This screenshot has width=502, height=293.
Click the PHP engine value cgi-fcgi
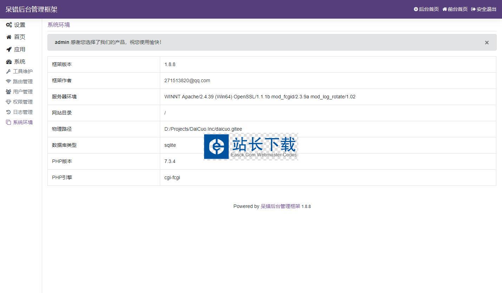tap(172, 177)
